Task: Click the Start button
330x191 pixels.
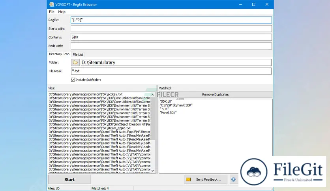Action: click(x=69, y=180)
